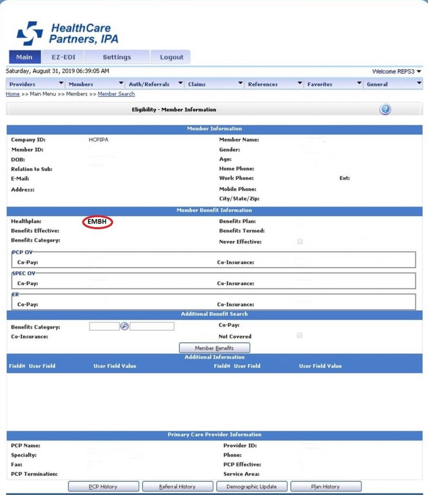428x495 pixels.
Task: Click the SPEC OV group label
Action: 24,274
